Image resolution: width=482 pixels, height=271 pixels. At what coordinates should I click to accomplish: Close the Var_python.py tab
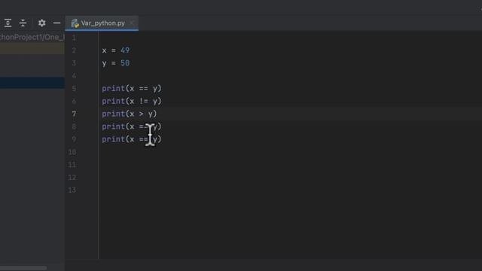tap(132, 23)
